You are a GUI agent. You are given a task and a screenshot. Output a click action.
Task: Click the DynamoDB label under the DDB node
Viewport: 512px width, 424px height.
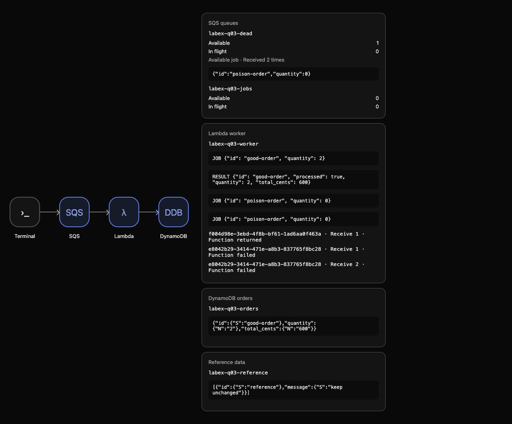[174, 236]
